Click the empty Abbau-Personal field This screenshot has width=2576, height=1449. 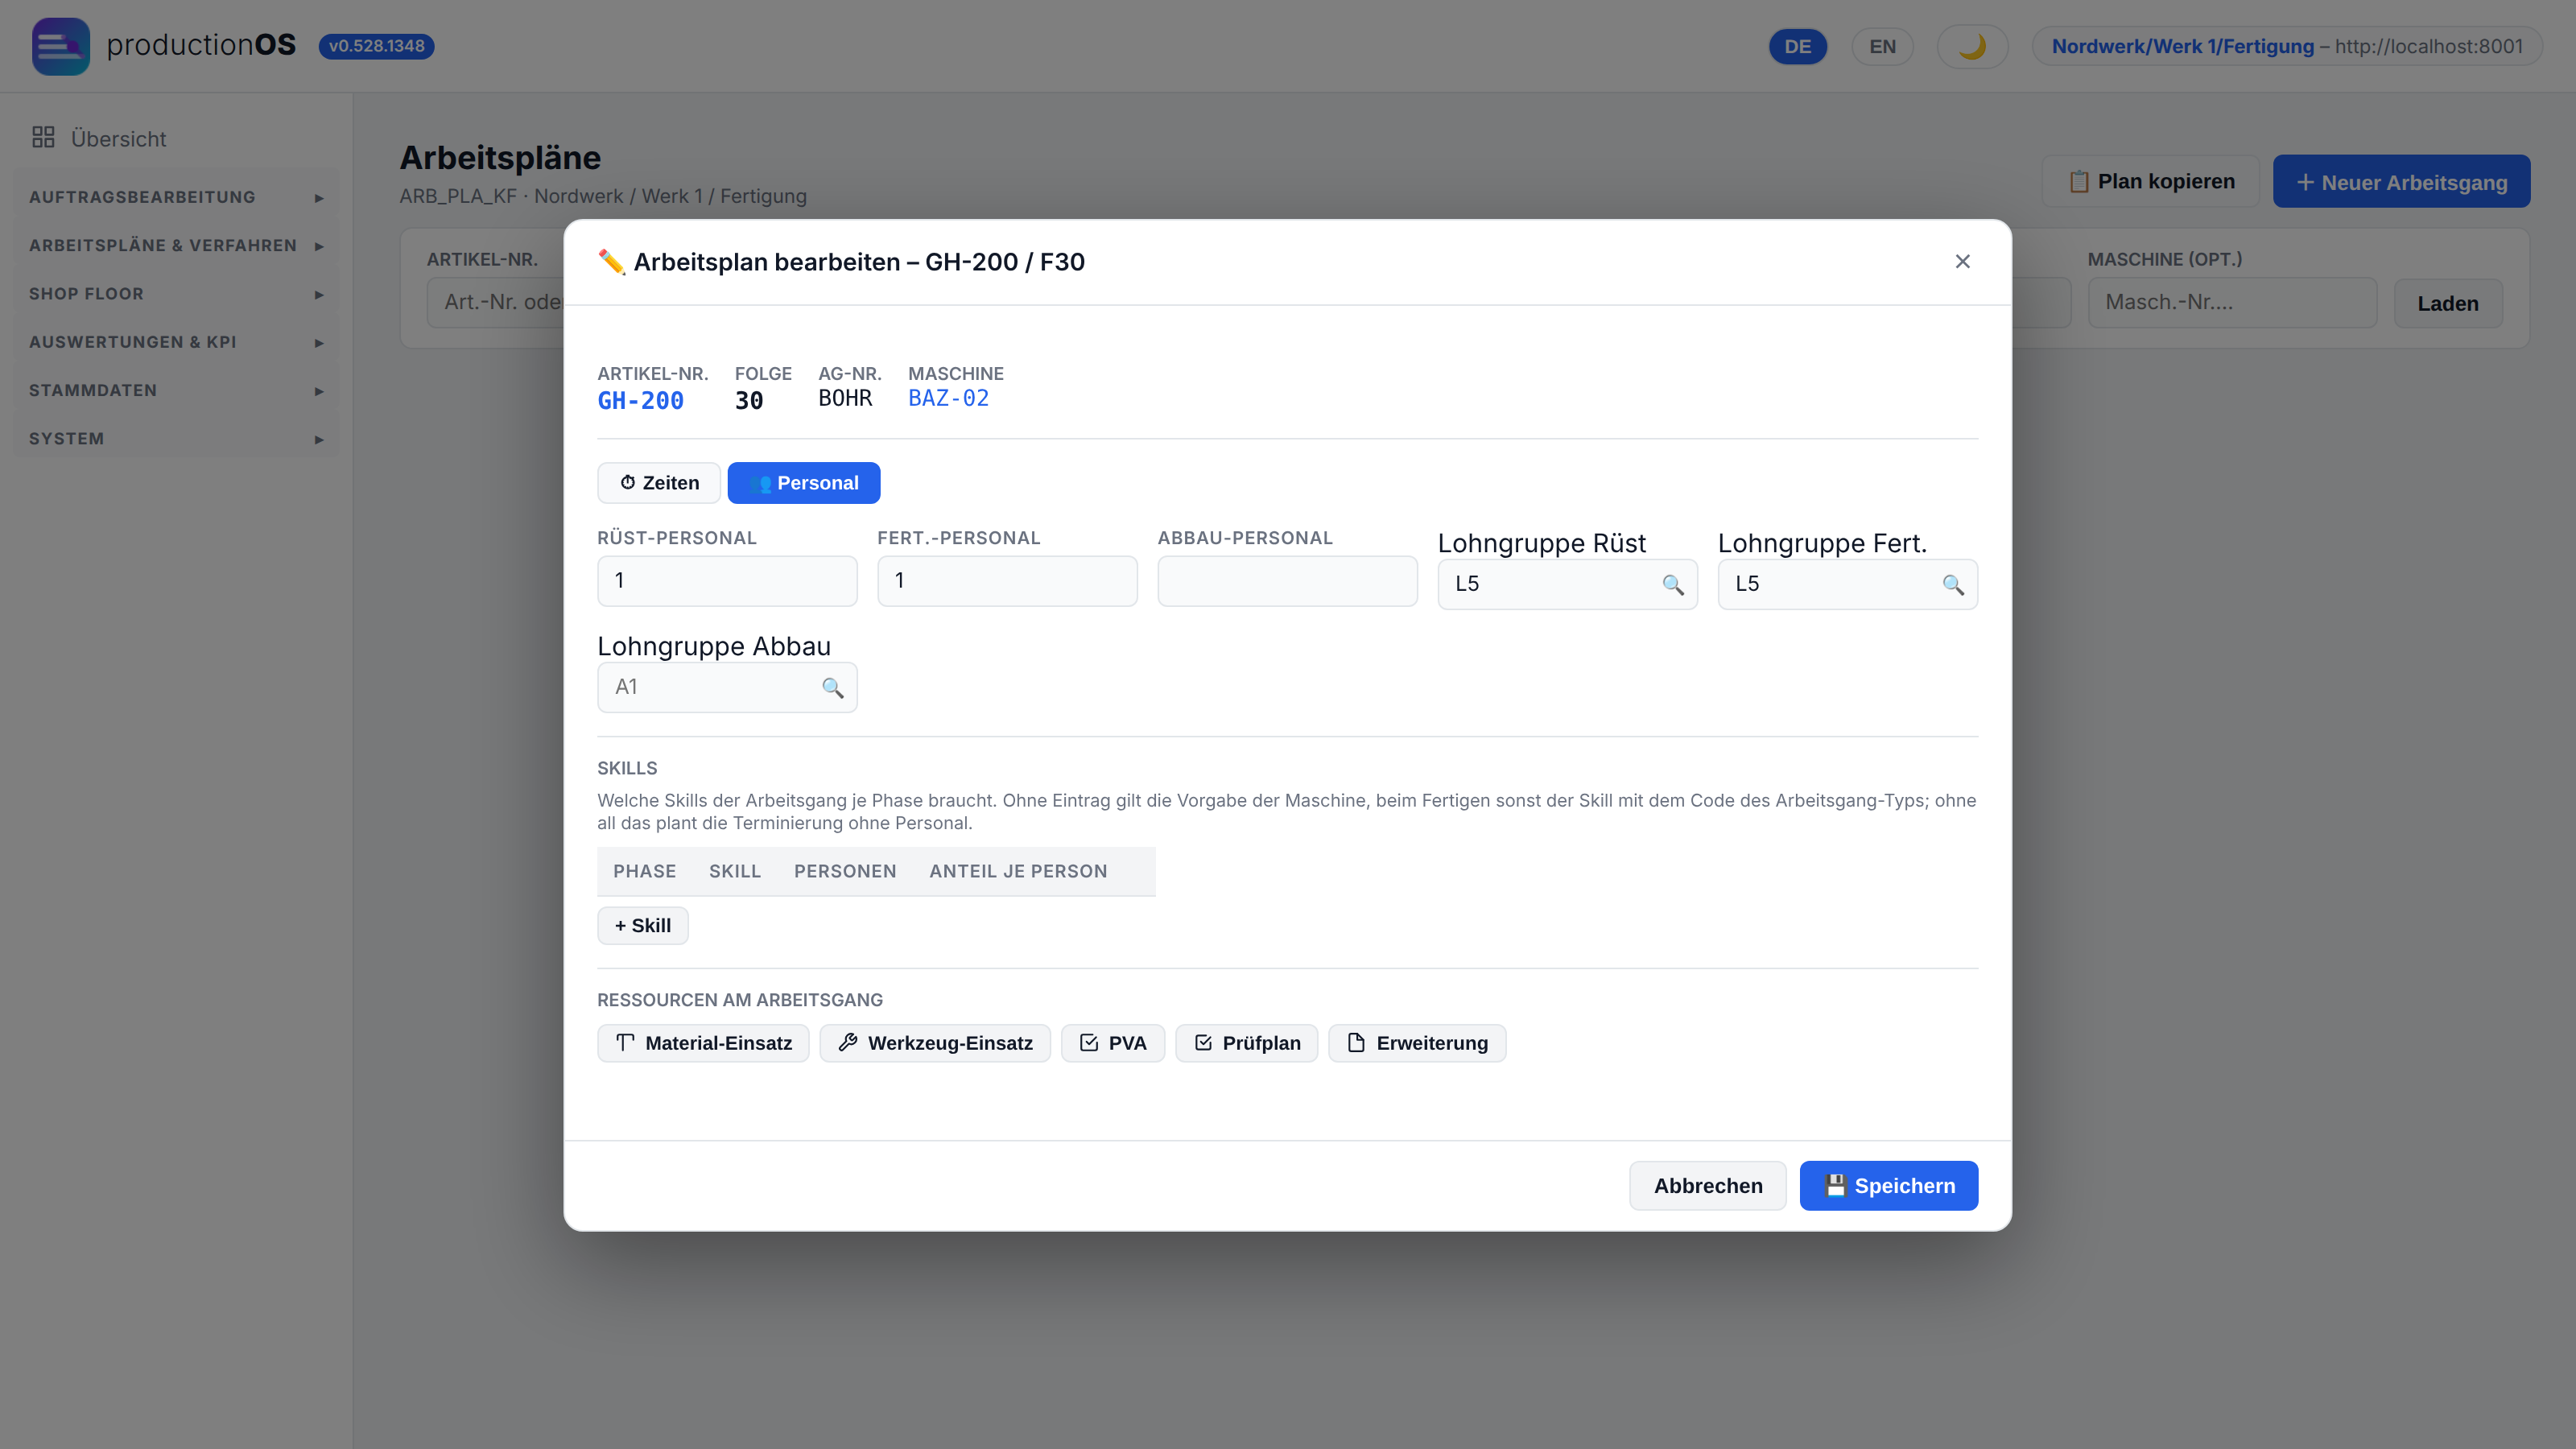(x=1287, y=581)
